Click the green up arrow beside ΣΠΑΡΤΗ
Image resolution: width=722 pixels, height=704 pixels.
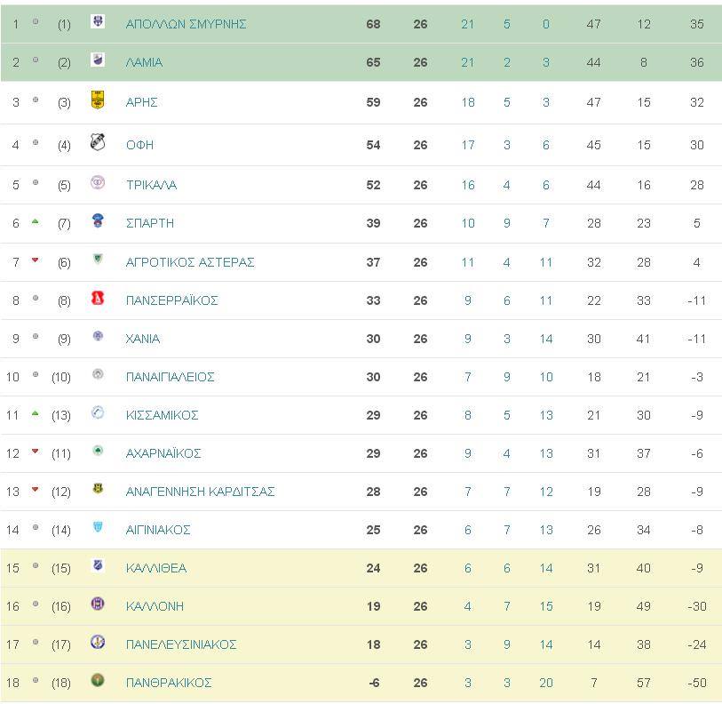35,221
